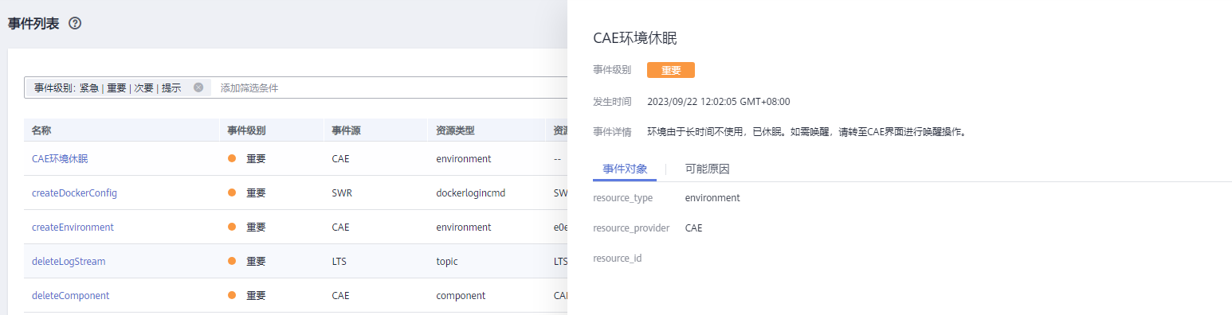
Task: Click the orange 重要 severity badge
Action: (x=671, y=70)
